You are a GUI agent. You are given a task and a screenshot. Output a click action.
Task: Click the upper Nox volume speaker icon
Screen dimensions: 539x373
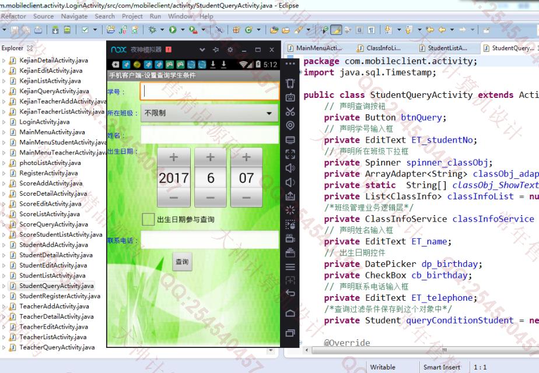click(290, 168)
